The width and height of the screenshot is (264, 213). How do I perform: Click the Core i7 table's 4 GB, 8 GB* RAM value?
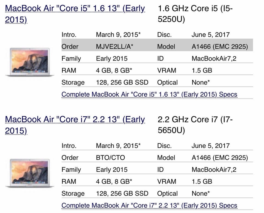(x=114, y=182)
